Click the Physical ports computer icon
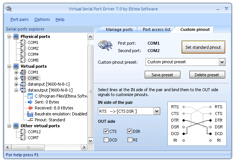The height and width of the screenshot is (163, 236). (16, 36)
